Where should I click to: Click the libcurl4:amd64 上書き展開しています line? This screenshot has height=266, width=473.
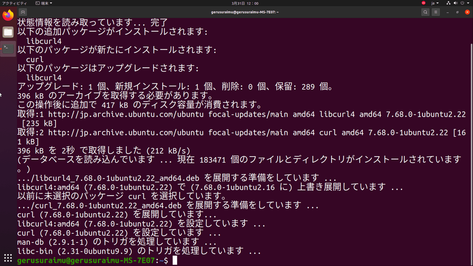pyautogui.click(x=210, y=187)
